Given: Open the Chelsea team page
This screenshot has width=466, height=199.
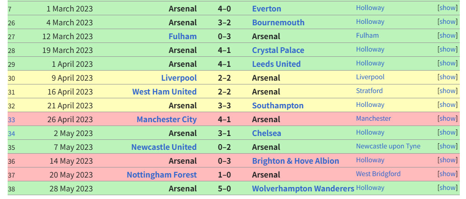Looking at the screenshot, I should pos(267,133).
